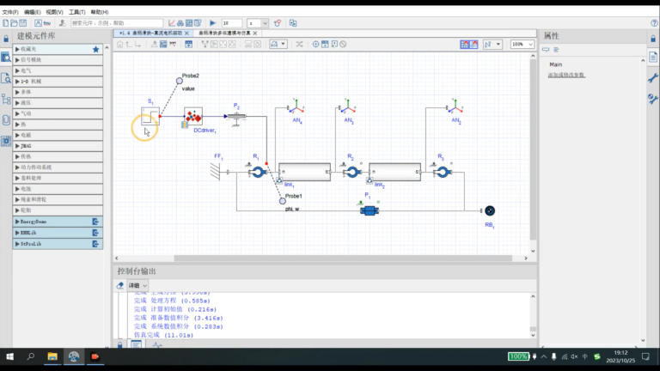
Task: Select the revolute joint R1
Action: tap(258, 172)
